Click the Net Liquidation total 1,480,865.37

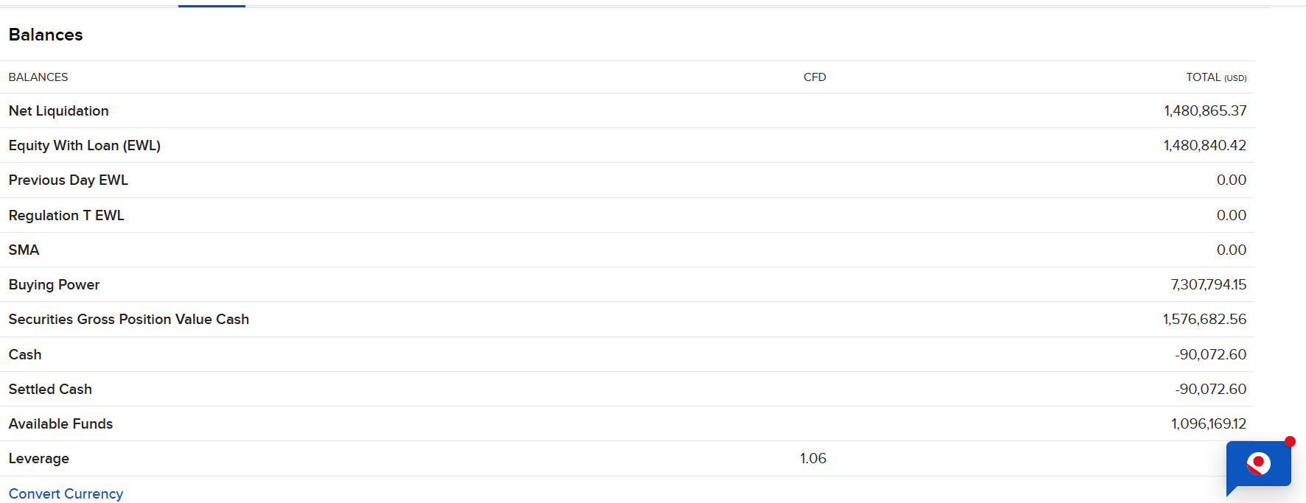tap(1205, 111)
